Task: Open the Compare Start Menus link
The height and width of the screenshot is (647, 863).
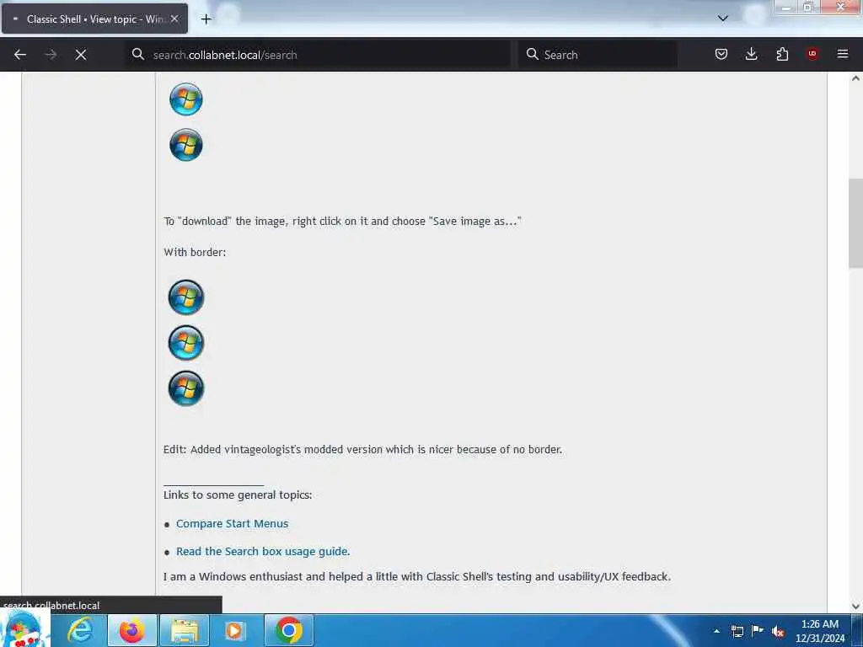Action: 233,524
